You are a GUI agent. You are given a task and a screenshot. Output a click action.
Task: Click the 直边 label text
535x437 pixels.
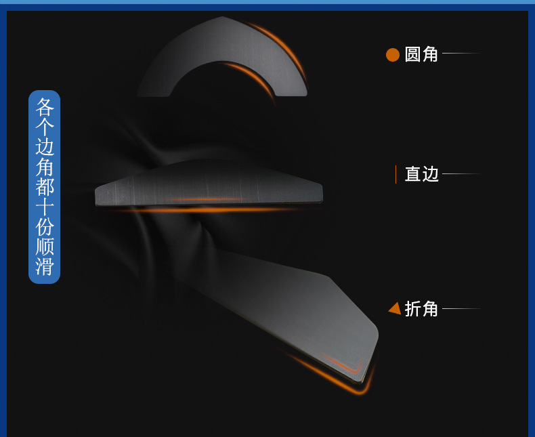tap(421, 174)
